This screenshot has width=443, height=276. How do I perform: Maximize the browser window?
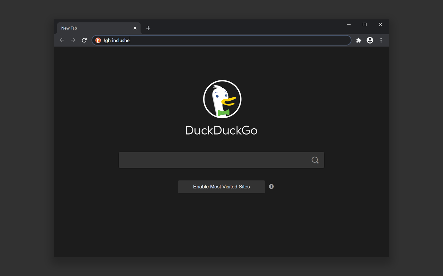365,24
